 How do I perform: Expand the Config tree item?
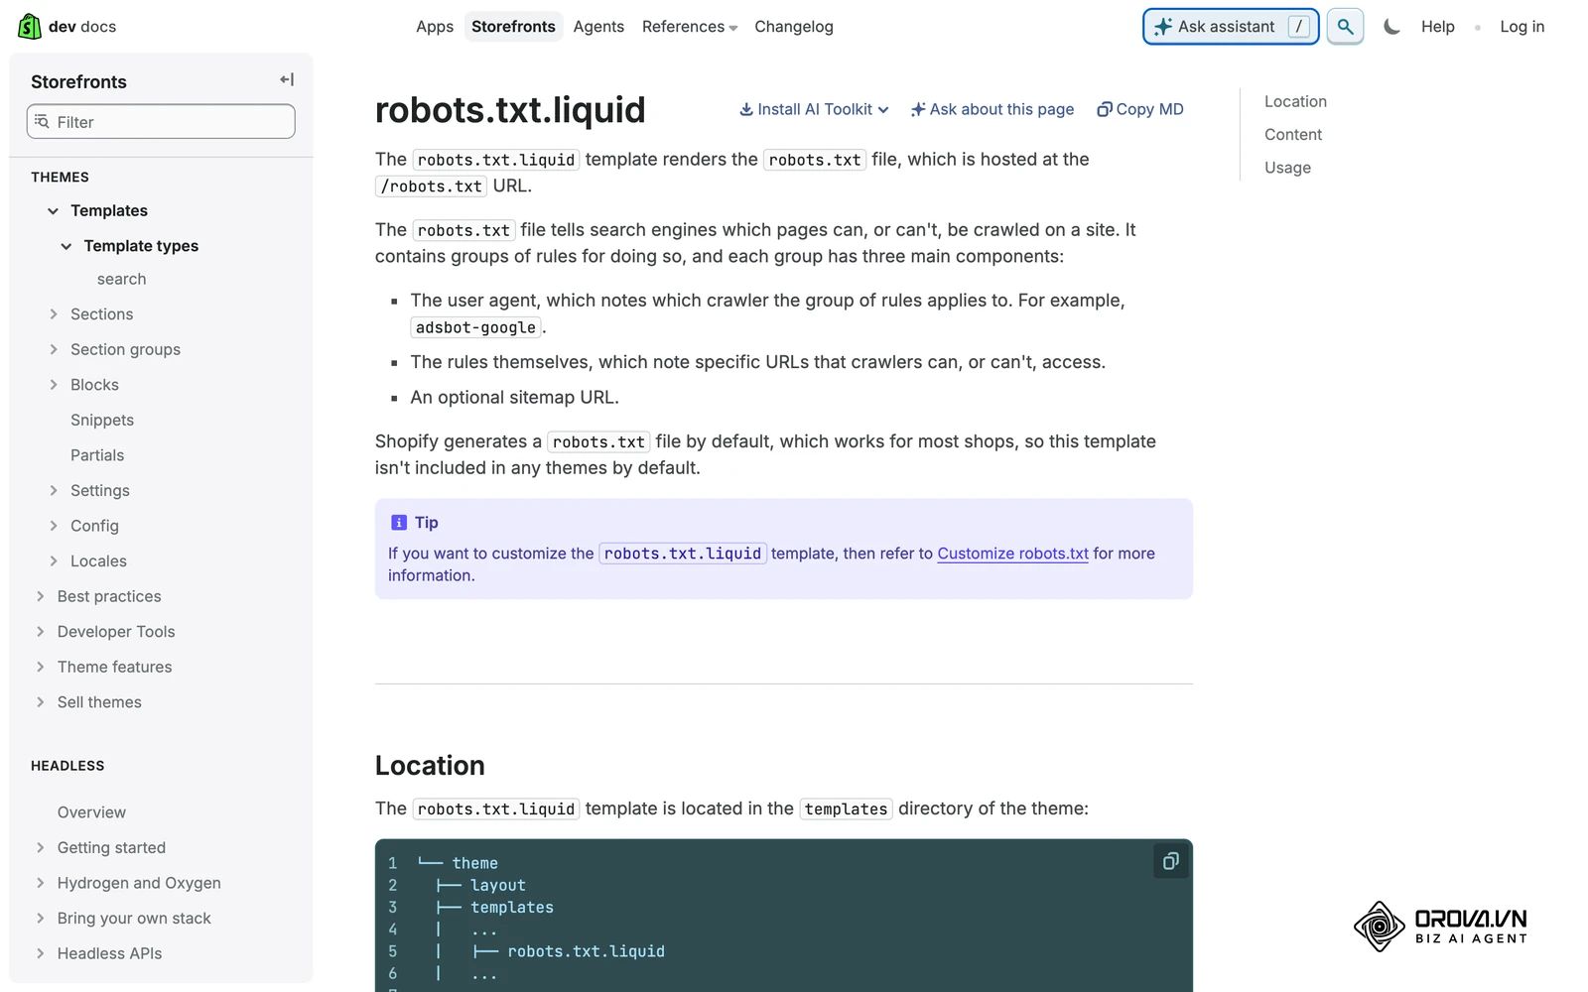(x=54, y=526)
